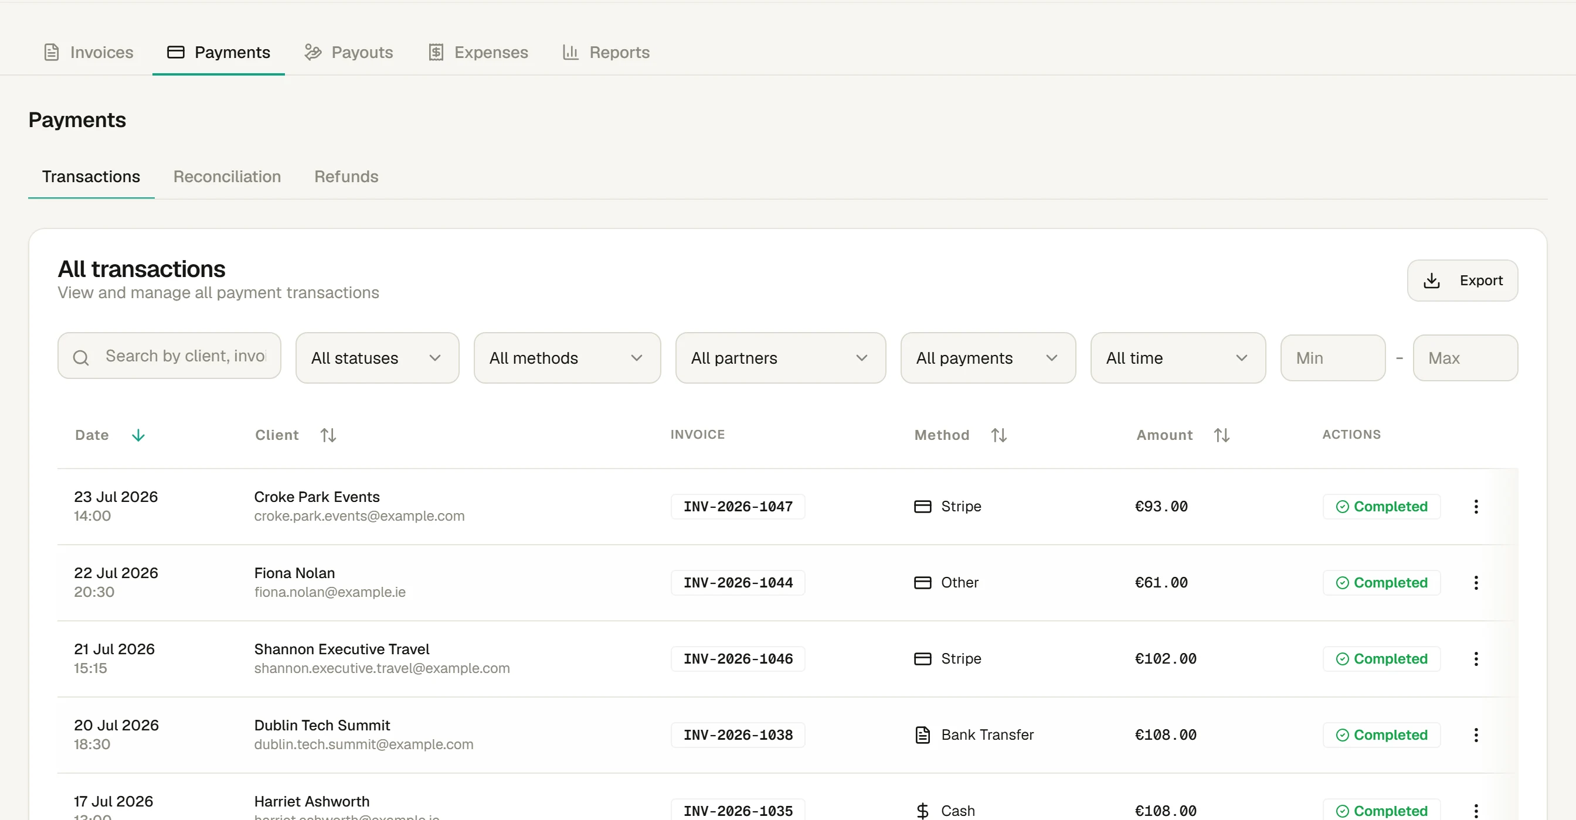Click the download icon on Export
The width and height of the screenshot is (1576, 820).
[1432, 281]
